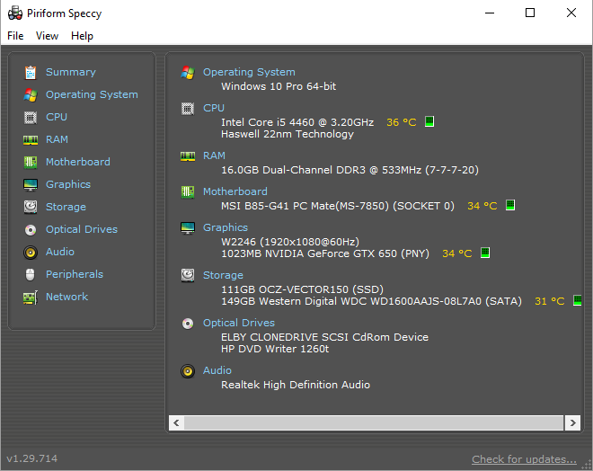Click the text MSI B85-G41 PC Mate(MS-7850)
This screenshot has height=471, width=593.
pyautogui.click(x=305, y=206)
